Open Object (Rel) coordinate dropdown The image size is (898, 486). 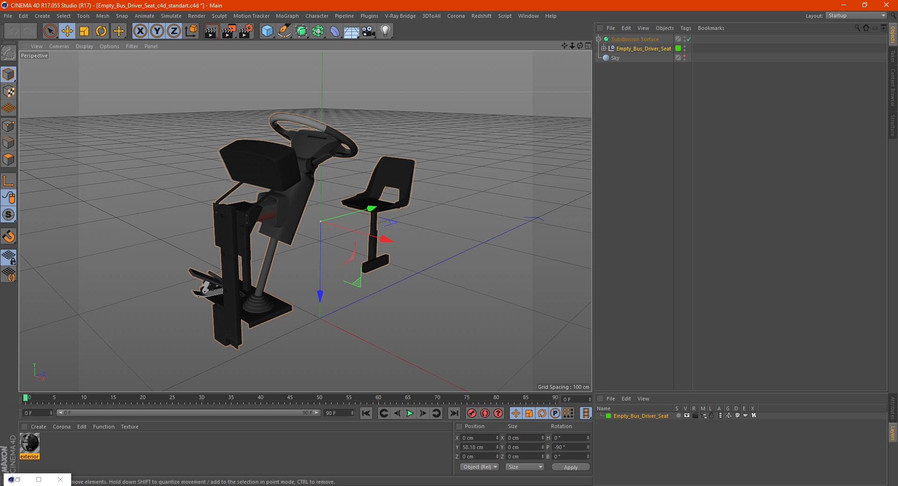click(479, 467)
